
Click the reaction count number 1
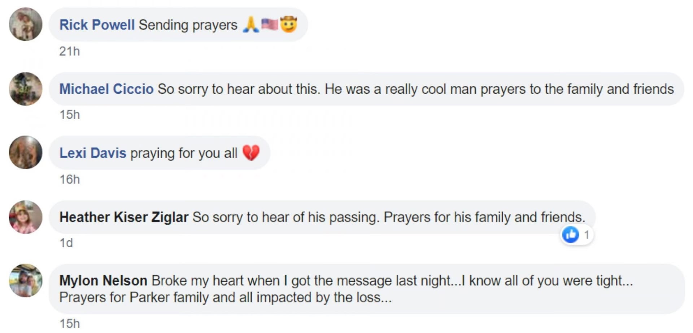coord(587,235)
